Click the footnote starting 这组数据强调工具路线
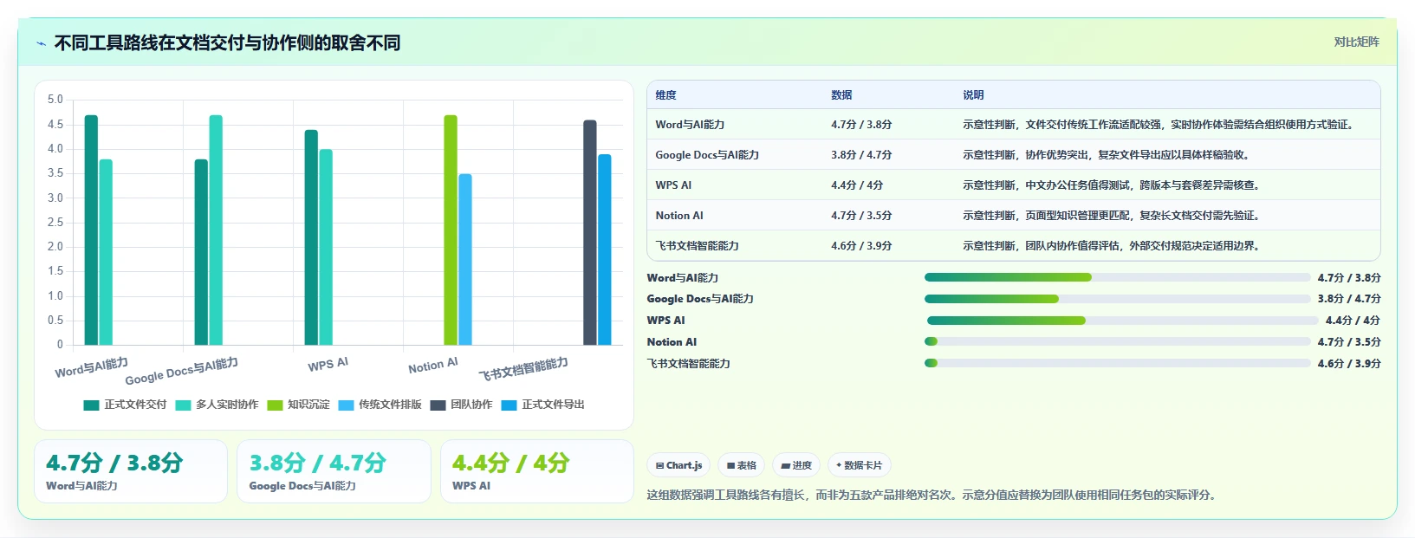 (933, 496)
